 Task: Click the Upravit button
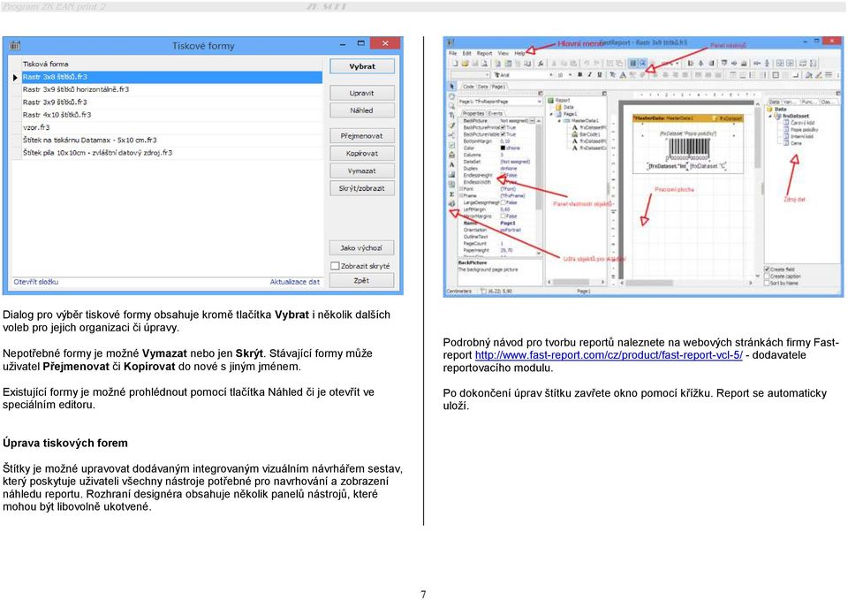point(362,93)
